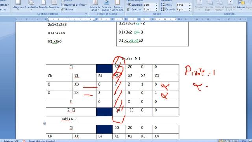Open the Alinear dropdown

(241, 6)
